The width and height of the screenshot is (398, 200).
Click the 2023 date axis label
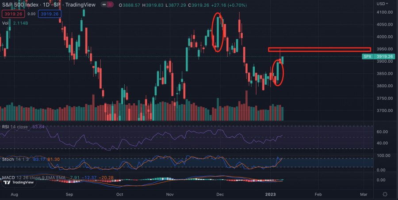point(270,194)
